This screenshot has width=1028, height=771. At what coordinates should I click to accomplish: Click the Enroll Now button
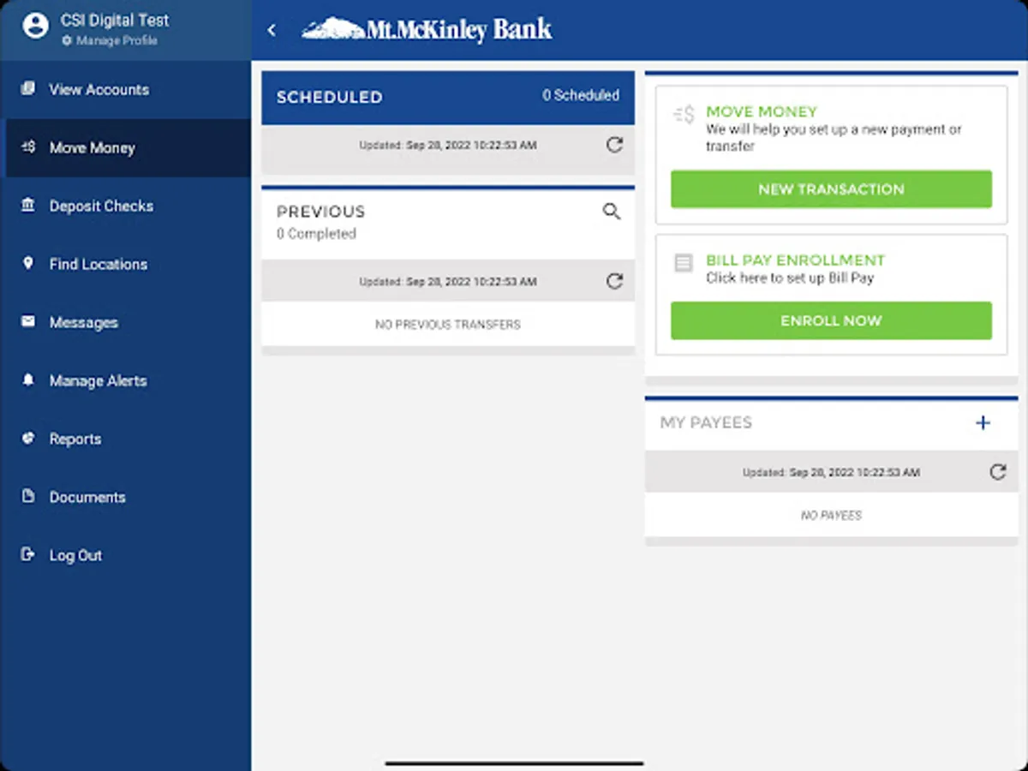click(x=831, y=320)
